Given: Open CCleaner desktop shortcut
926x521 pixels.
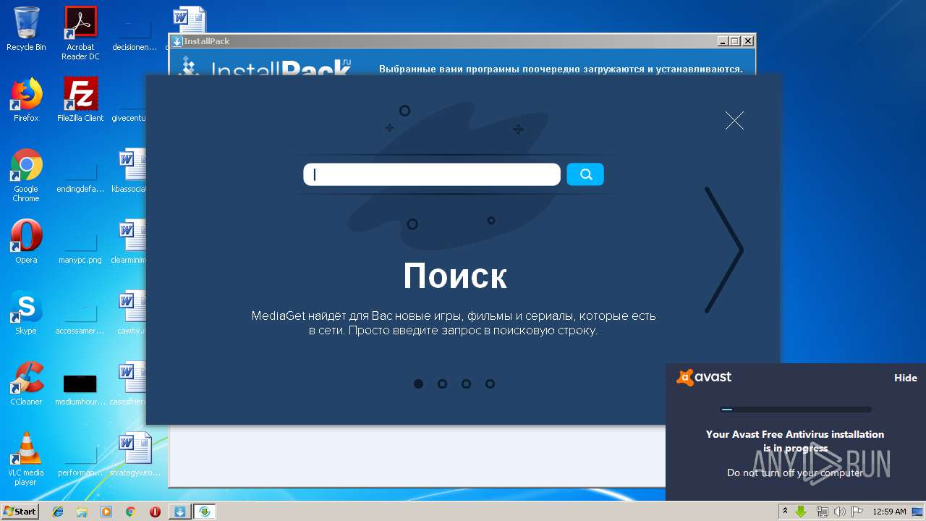Looking at the screenshot, I should click(x=26, y=384).
